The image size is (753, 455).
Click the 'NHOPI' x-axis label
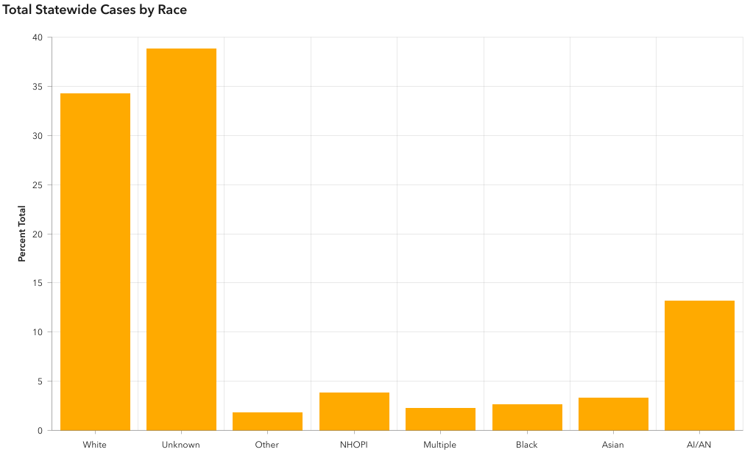click(354, 445)
